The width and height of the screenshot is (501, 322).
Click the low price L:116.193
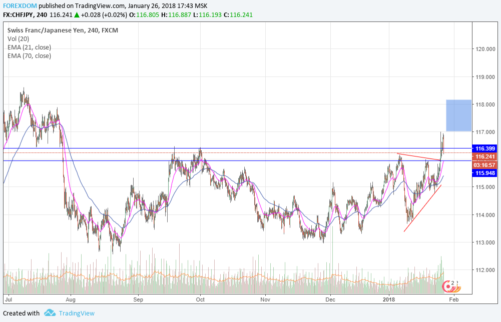[207, 15]
